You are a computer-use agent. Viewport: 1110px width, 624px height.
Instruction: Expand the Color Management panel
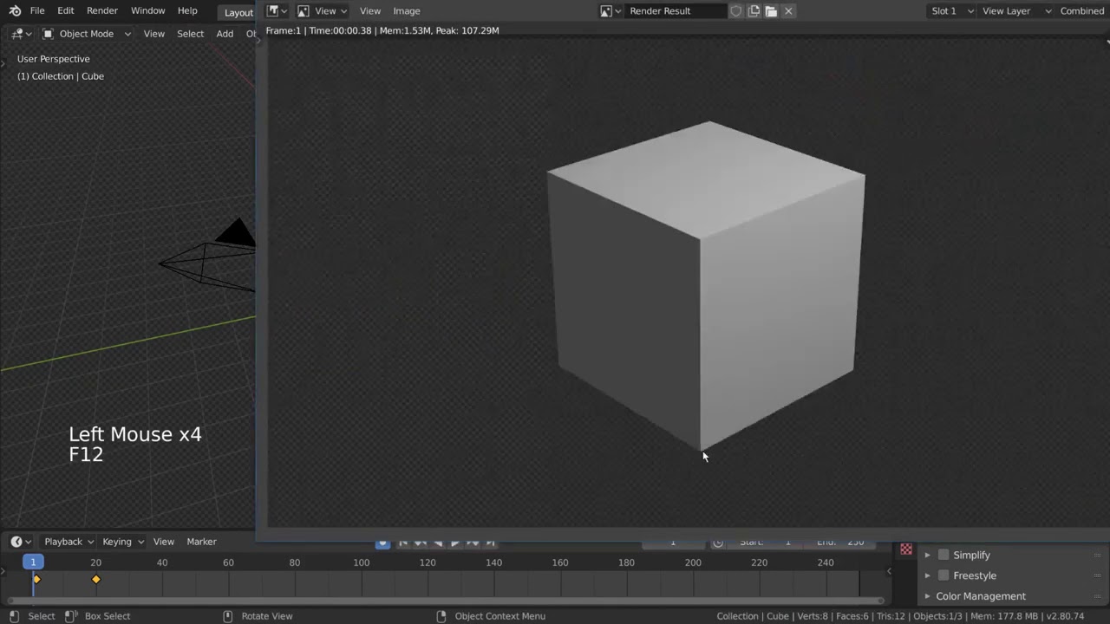click(927, 596)
